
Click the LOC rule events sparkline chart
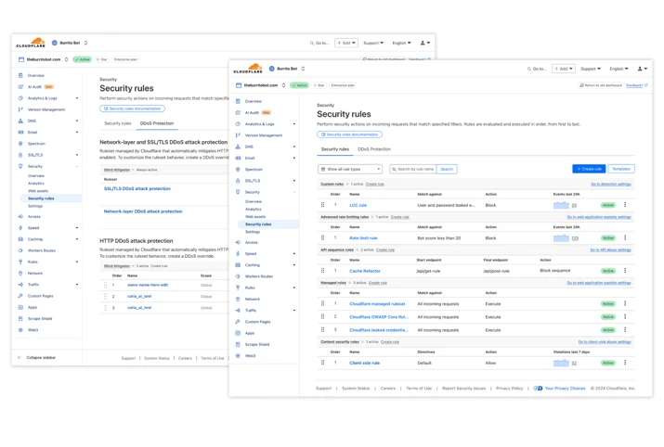click(x=561, y=205)
